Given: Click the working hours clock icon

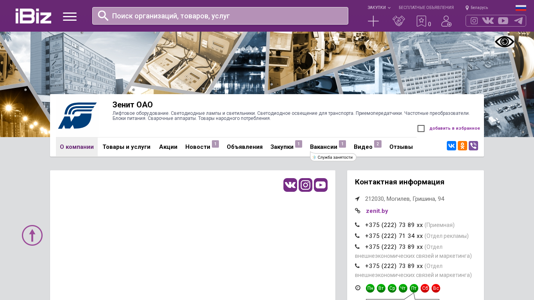Looking at the screenshot, I should click(x=358, y=288).
